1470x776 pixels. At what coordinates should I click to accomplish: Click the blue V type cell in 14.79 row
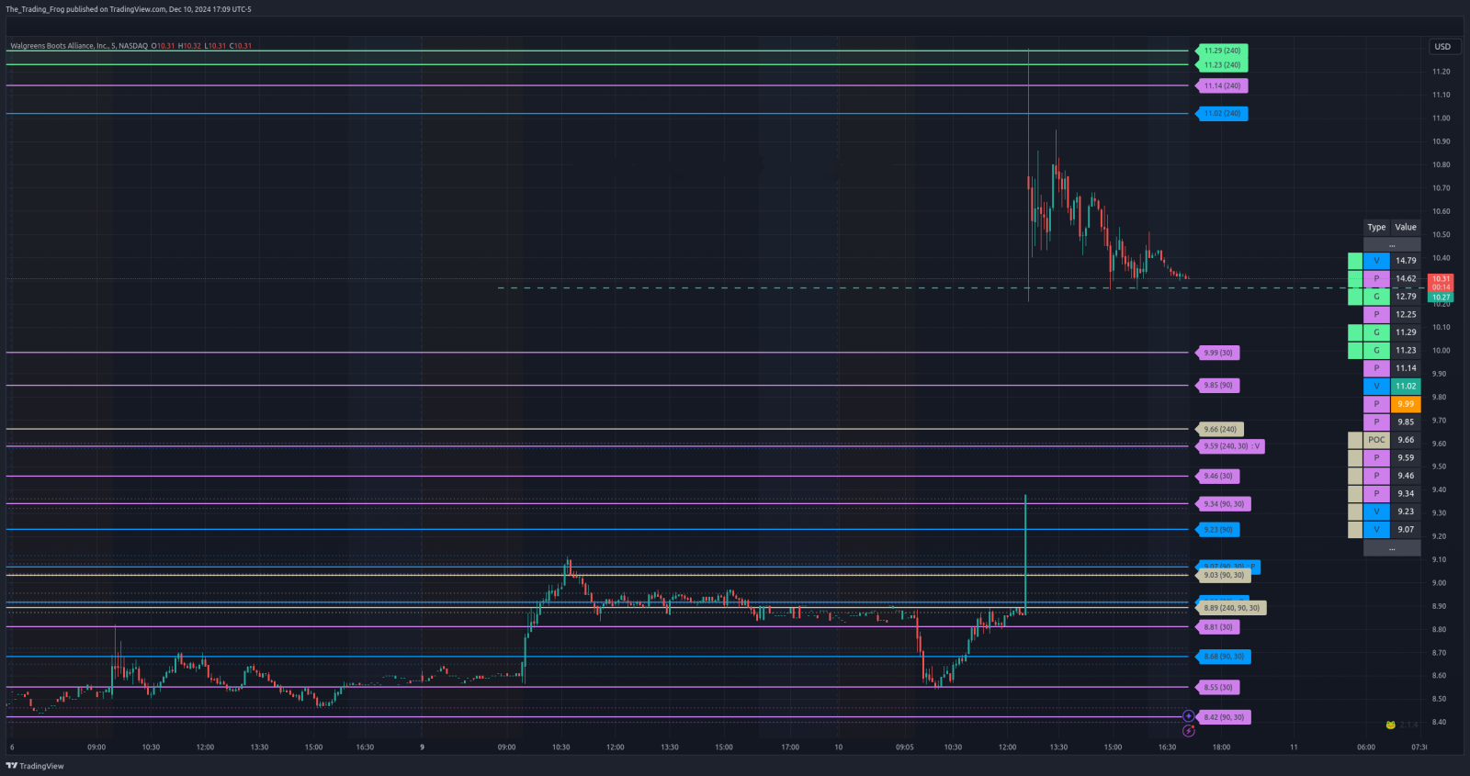pos(1376,261)
